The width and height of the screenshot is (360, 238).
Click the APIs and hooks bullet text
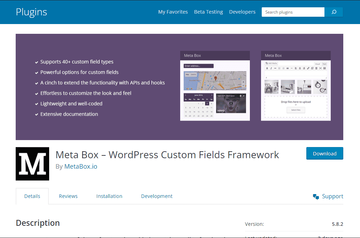pyautogui.click(x=102, y=83)
